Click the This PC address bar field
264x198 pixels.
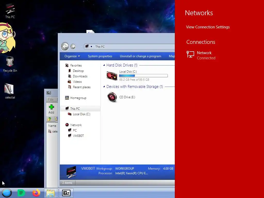point(129,46)
